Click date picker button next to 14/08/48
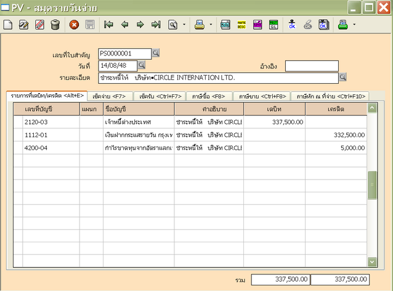 (141, 65)
